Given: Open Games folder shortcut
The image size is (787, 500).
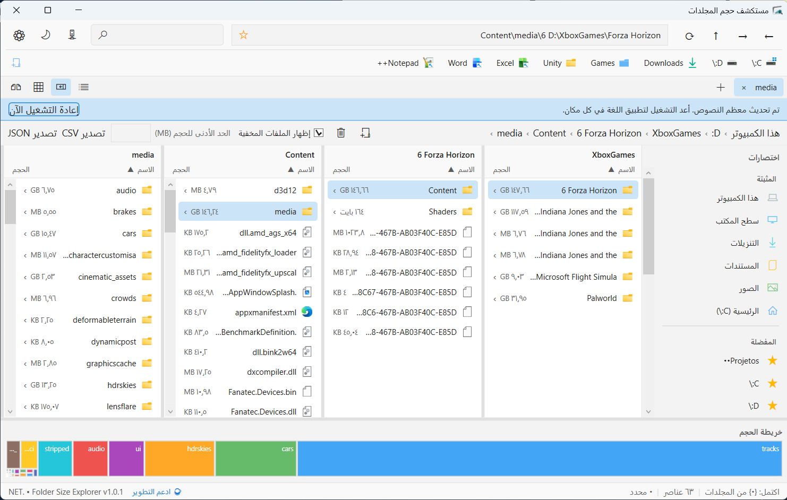Looking at the screenshot, I should click(x=610, y=63).
